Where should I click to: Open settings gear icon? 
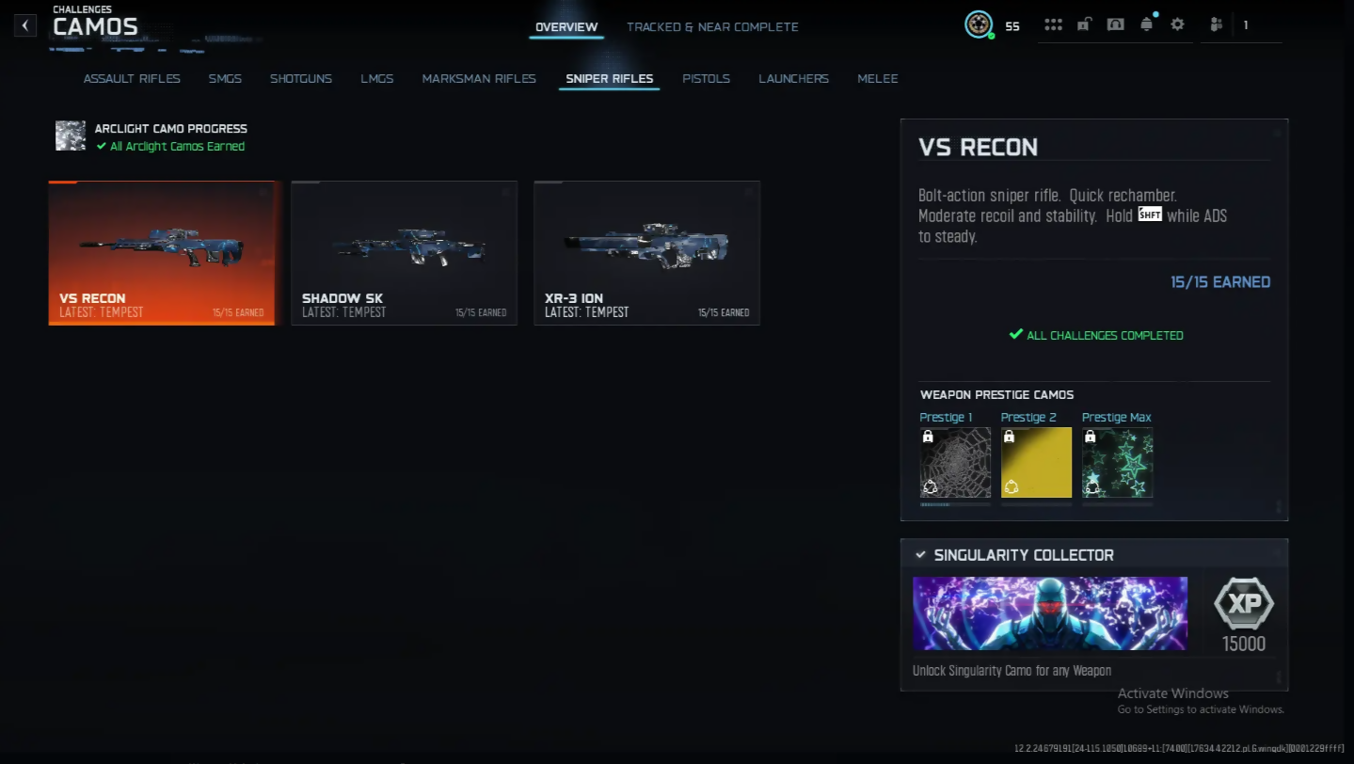point(1177,25)
